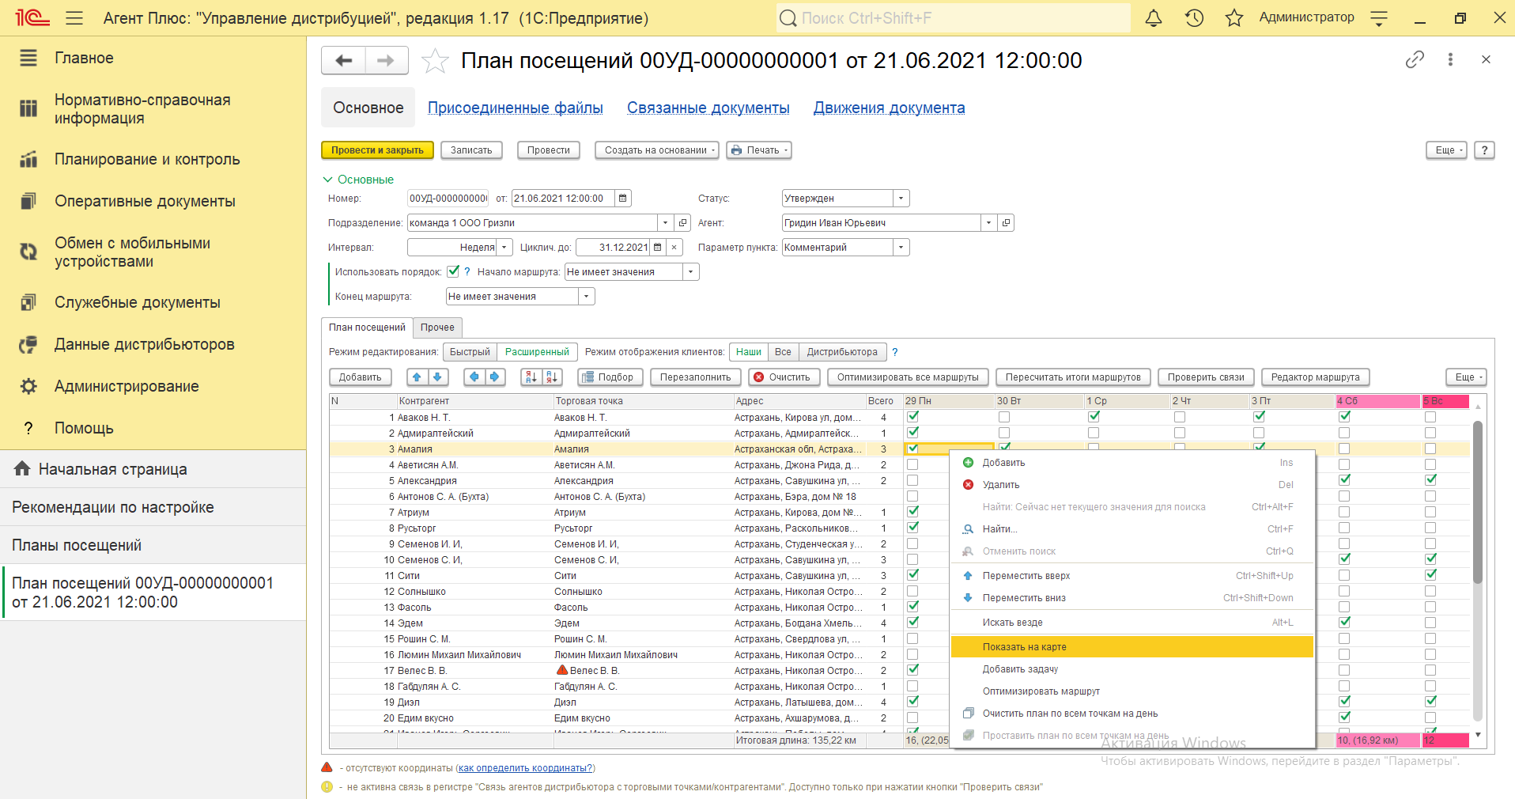Toggle 30 Вт checkbox for Аваков Н. Т.

[1004, 417]
